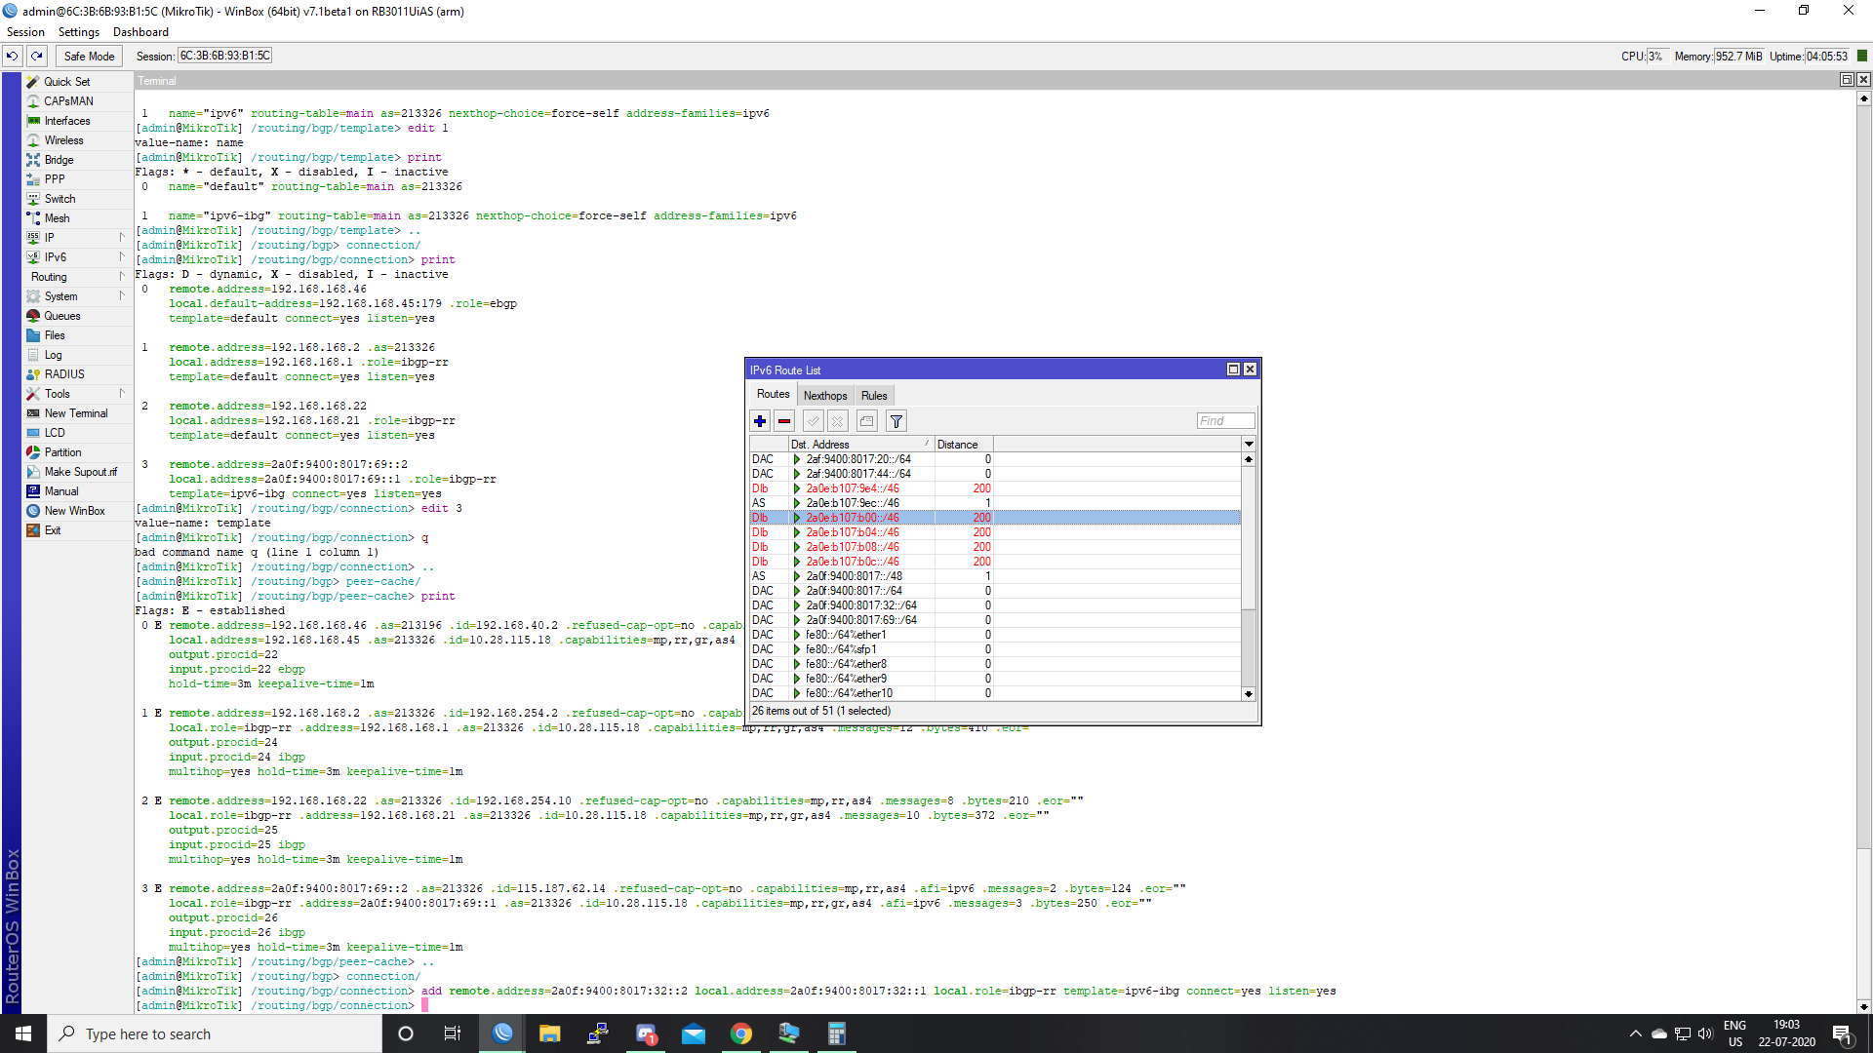Select route fe80::/64%ether1
Image resolution: width=1873 pixels, height=1053 pixels.
[995, 635]
